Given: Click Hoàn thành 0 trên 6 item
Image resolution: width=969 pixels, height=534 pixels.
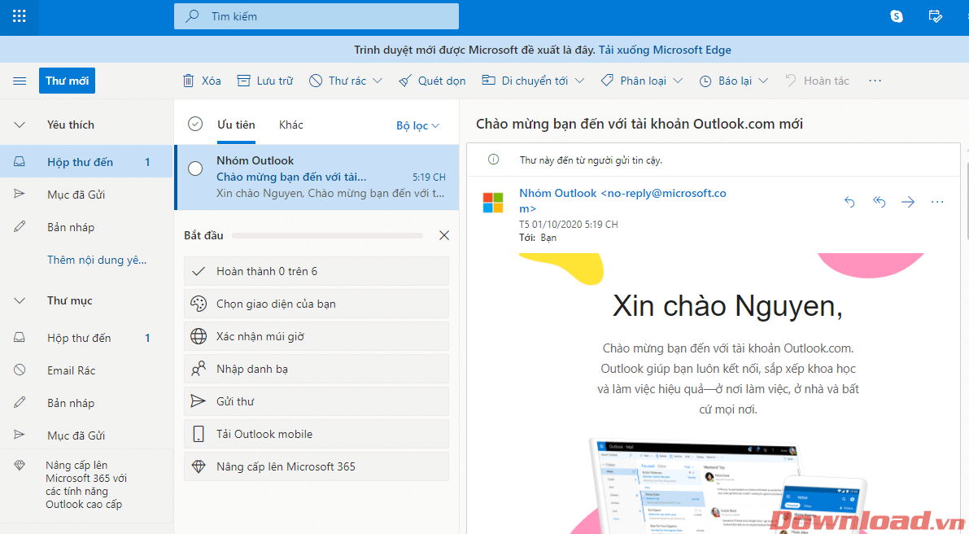Looking at the screenshot, I should tap(316, 271).
